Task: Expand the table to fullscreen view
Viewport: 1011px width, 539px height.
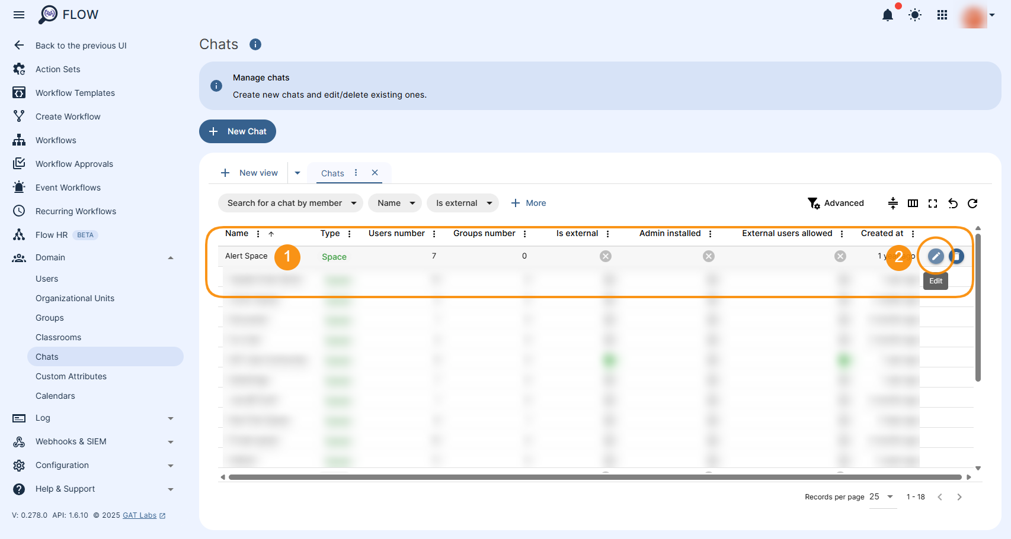Action: 933,204
